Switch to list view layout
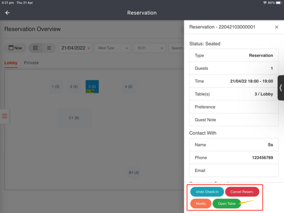Image resolution: width=284 pixels, height=213 pixels. click(49, 48)
